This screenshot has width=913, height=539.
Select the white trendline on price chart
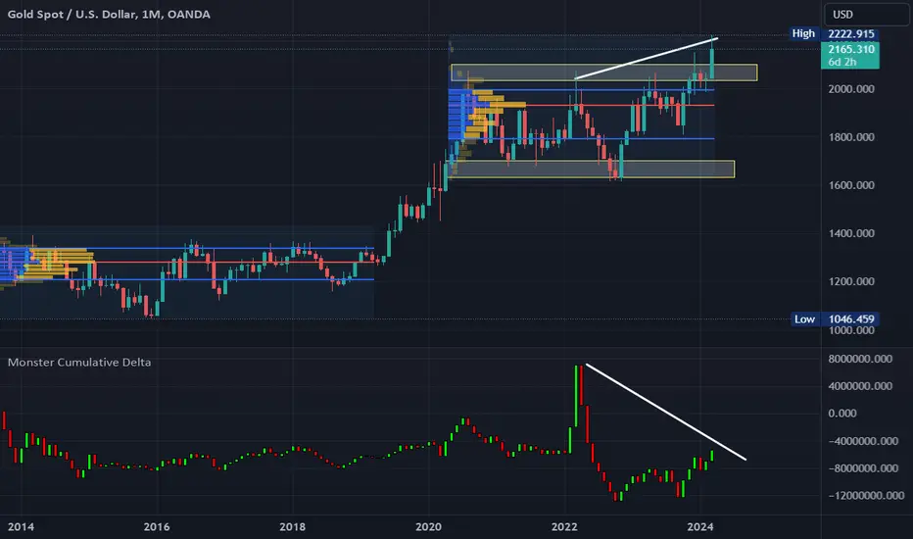(646, 58)
